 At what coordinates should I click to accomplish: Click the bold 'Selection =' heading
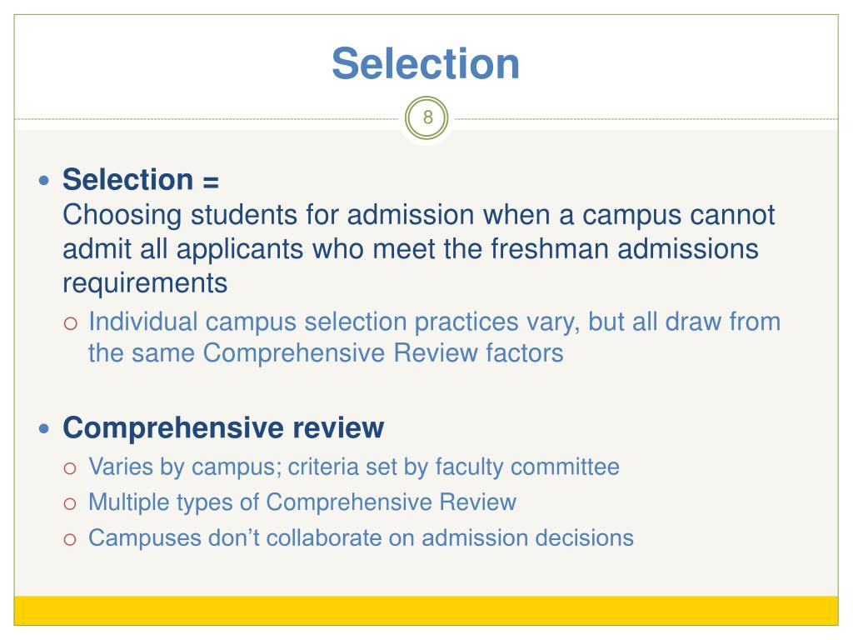[141, 180]
